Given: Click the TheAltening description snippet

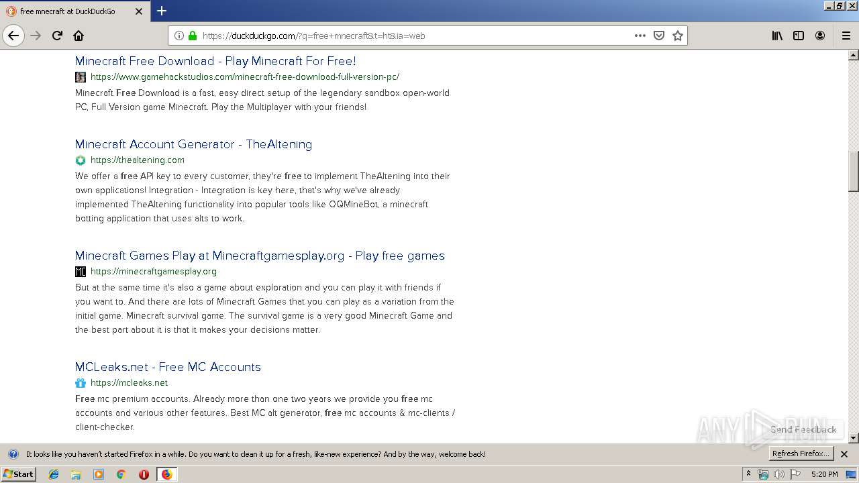Looking at the screenshot, I should tap(263, 197).
